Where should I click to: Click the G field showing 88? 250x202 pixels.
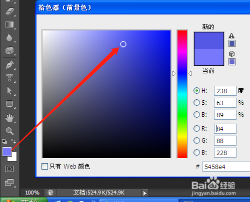click(x=225, y=141)
